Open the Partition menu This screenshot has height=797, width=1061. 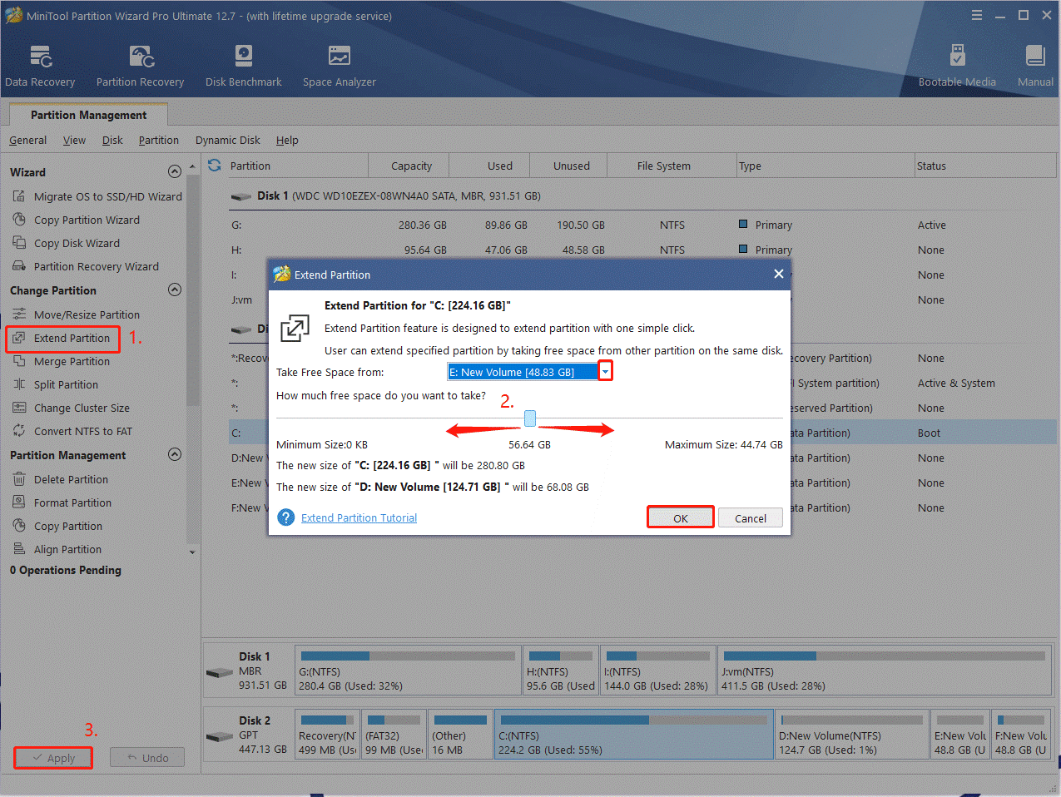(158, 140)
